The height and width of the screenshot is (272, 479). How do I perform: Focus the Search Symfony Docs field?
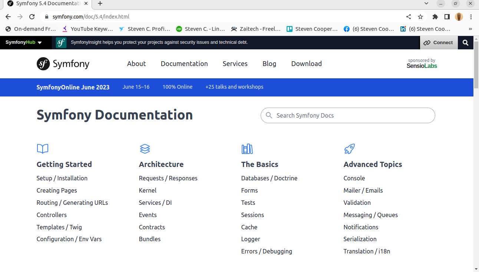tap(348, 115)
